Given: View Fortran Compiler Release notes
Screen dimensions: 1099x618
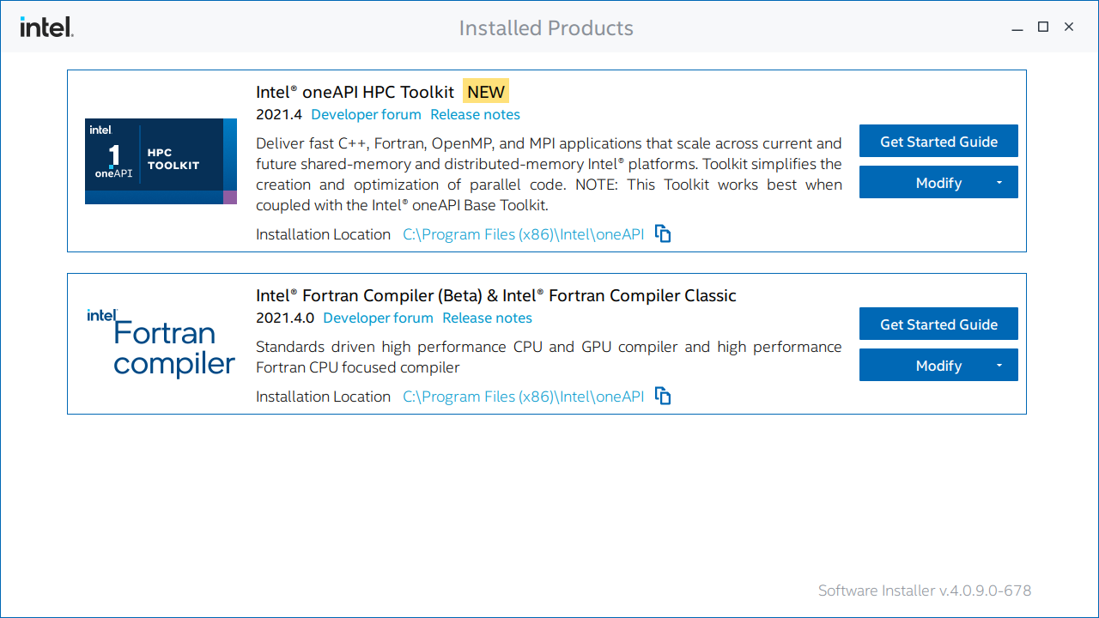Looking at the screenshot, I should tap(487, 318).
